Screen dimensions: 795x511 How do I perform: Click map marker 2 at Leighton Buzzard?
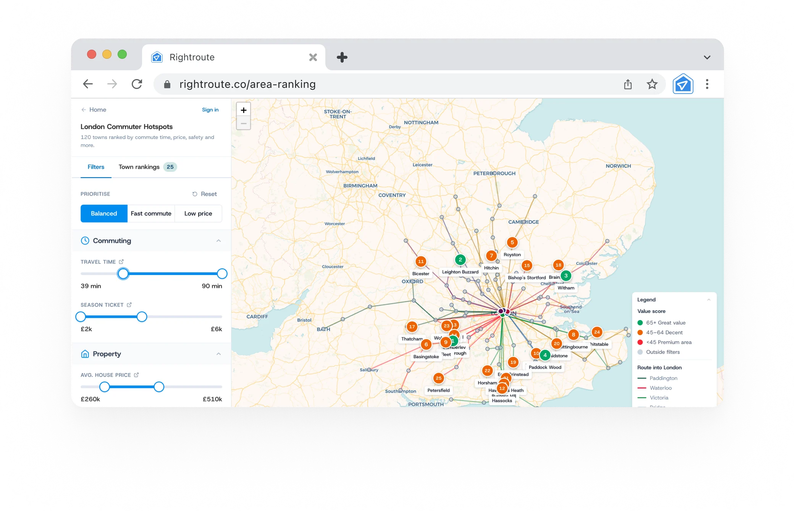tap(460, 260)
